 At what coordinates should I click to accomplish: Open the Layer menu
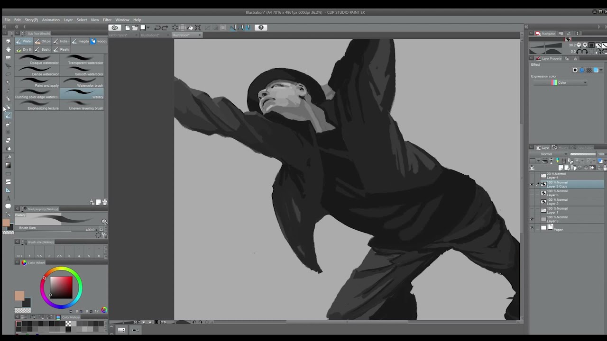pyautogui.click(x=68, y=20)
